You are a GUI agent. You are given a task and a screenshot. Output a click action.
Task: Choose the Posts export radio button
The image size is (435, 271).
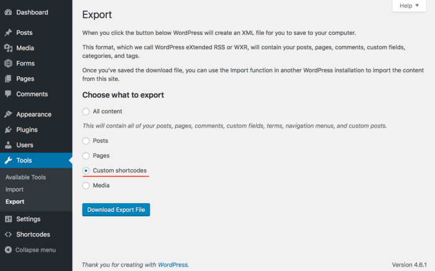pyautogui.click(x=86, y=141)
